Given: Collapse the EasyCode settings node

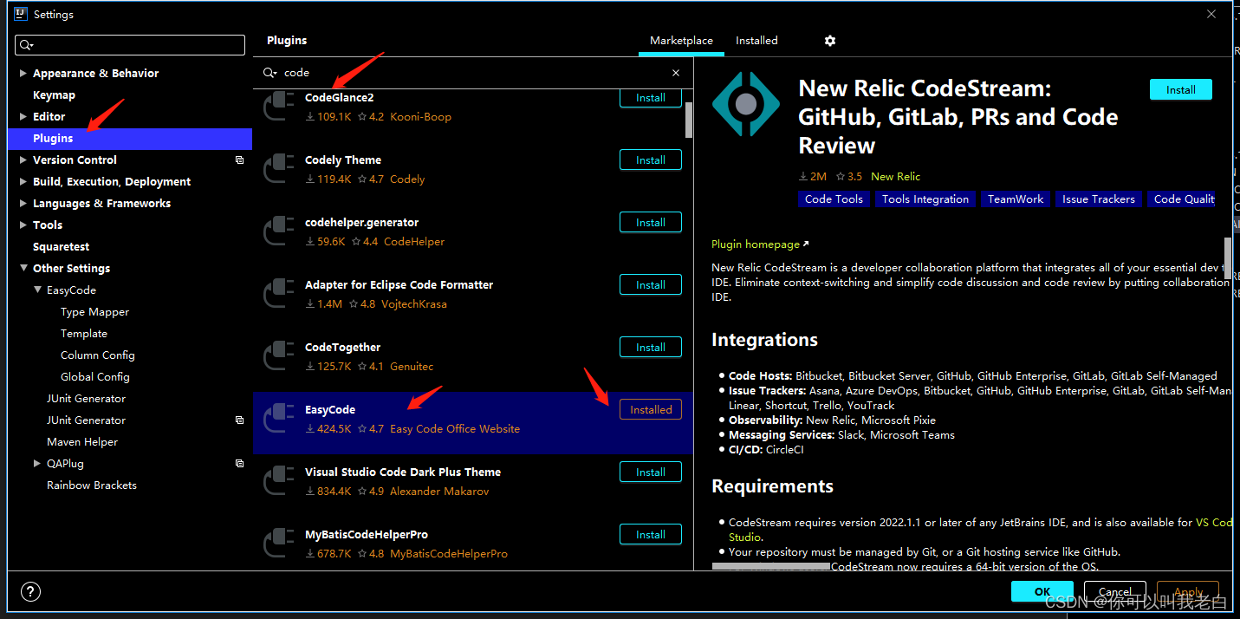Looking at the screenshot, I should (37, 290).
